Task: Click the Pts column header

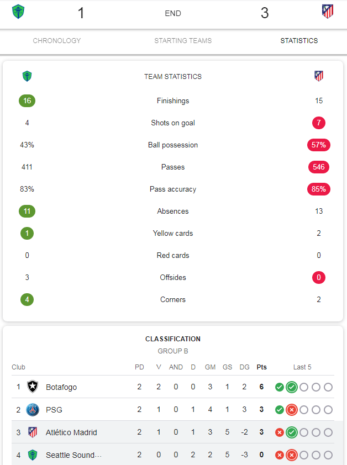Action: click(261, 367)
